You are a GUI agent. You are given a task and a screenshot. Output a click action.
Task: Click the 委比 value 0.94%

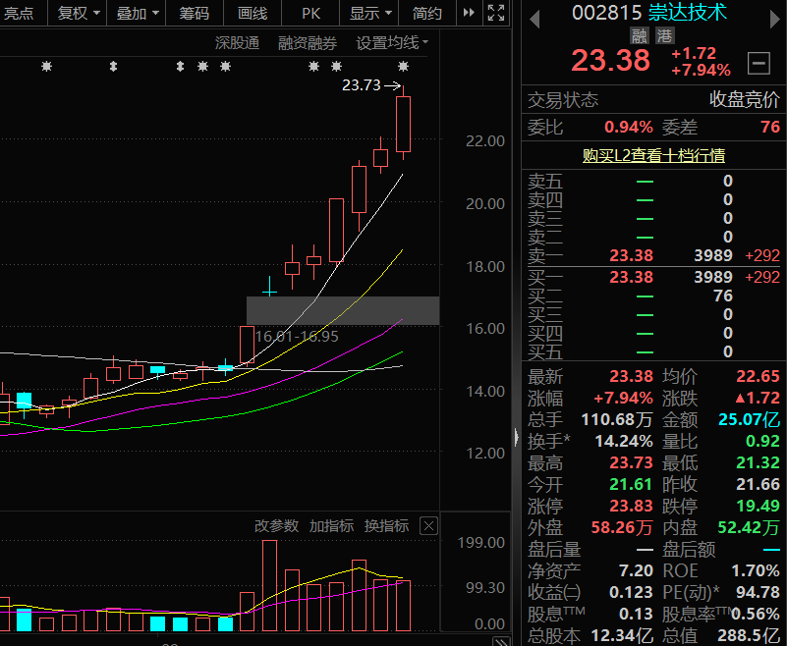point(629,127)
